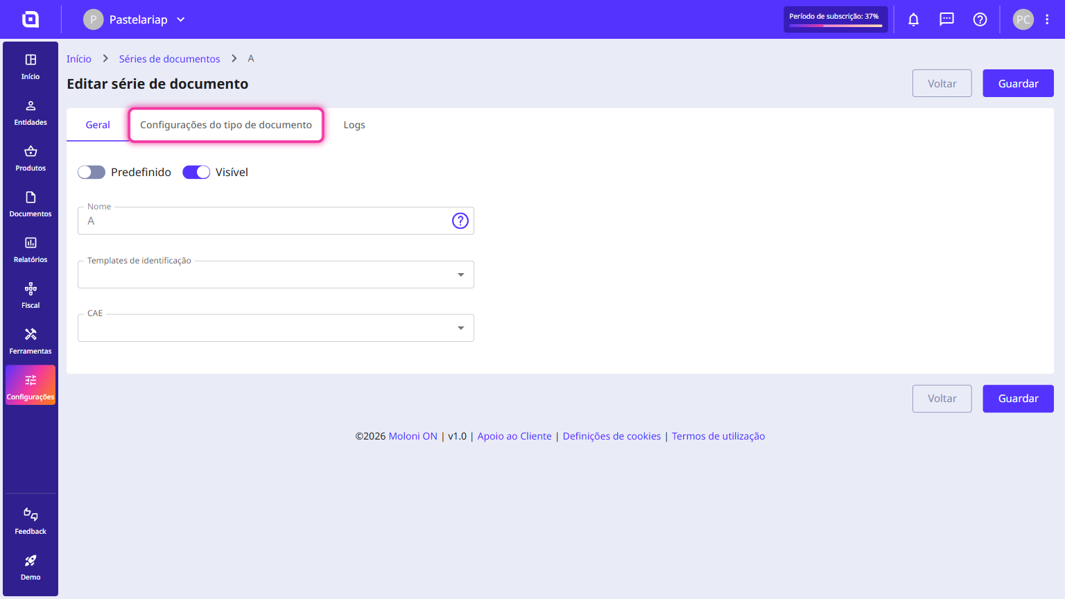Image resolution: width=1065 pixels, height=599 pixels.
Task: Open Definições de cookies link
Action: 612,436
